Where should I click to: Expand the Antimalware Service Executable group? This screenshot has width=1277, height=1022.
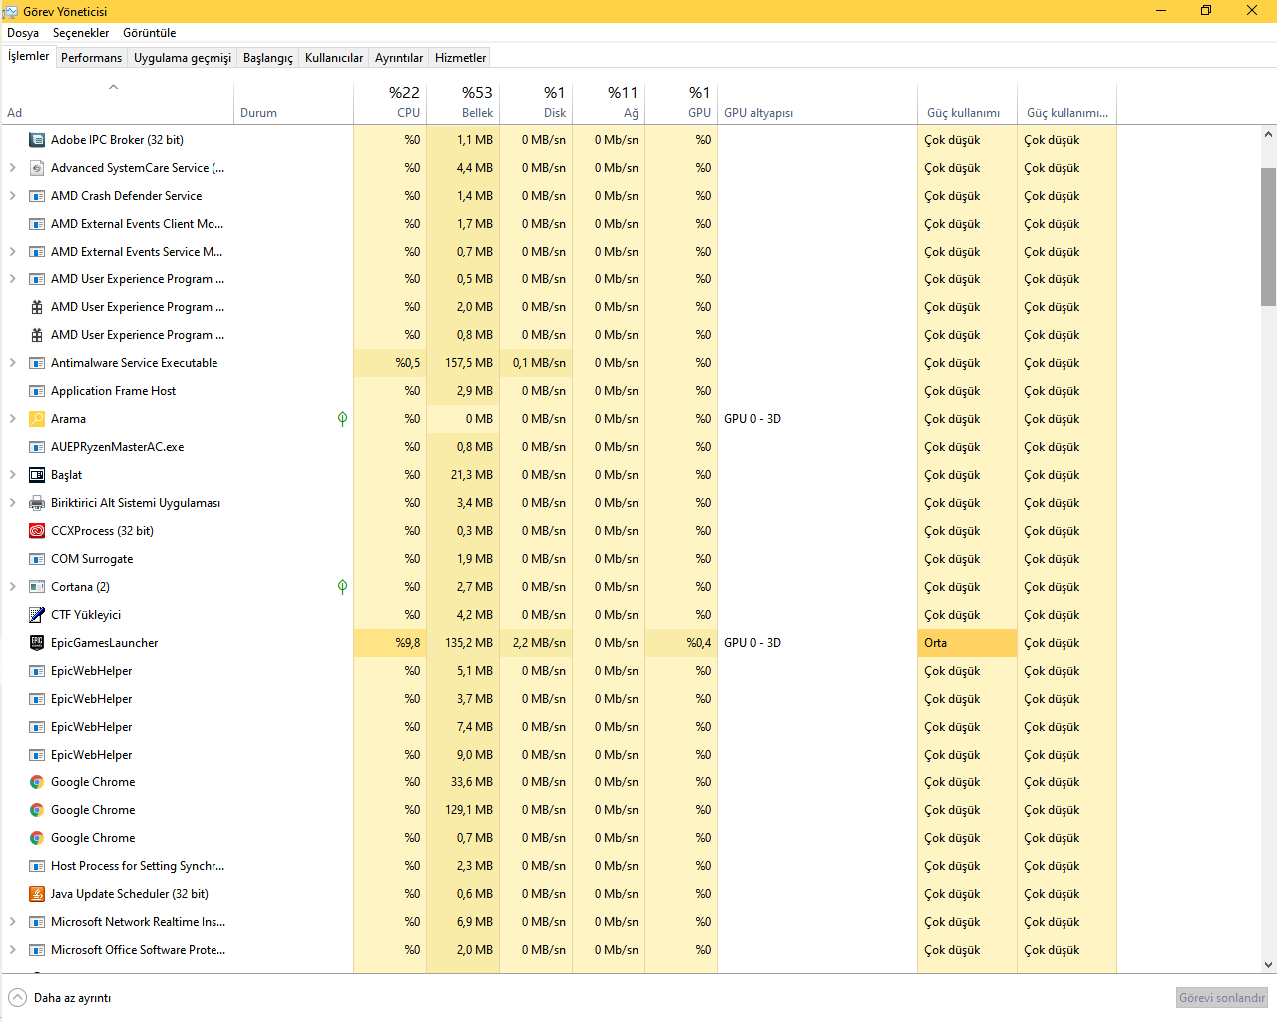(13, 363)
